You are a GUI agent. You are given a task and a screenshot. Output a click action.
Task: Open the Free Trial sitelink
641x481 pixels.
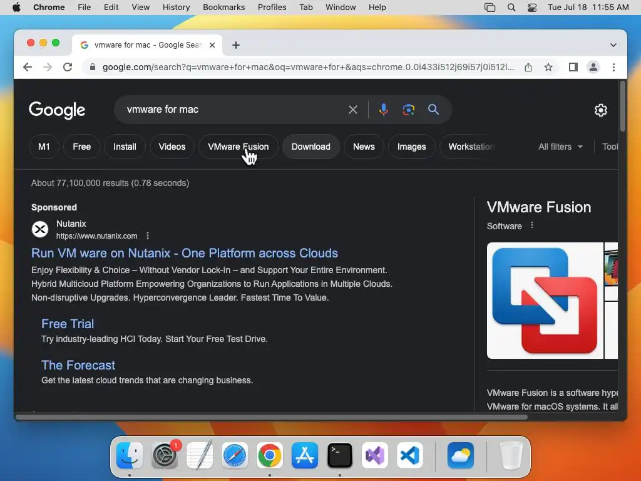(x=68, y=324)
